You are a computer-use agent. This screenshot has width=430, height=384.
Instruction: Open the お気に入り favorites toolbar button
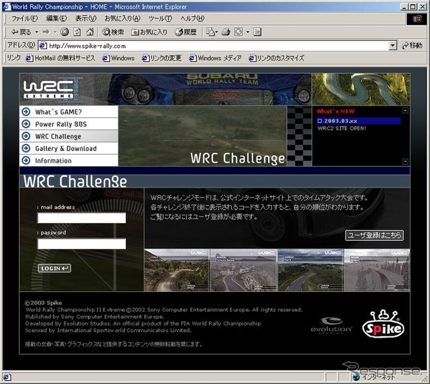(149, 32)
